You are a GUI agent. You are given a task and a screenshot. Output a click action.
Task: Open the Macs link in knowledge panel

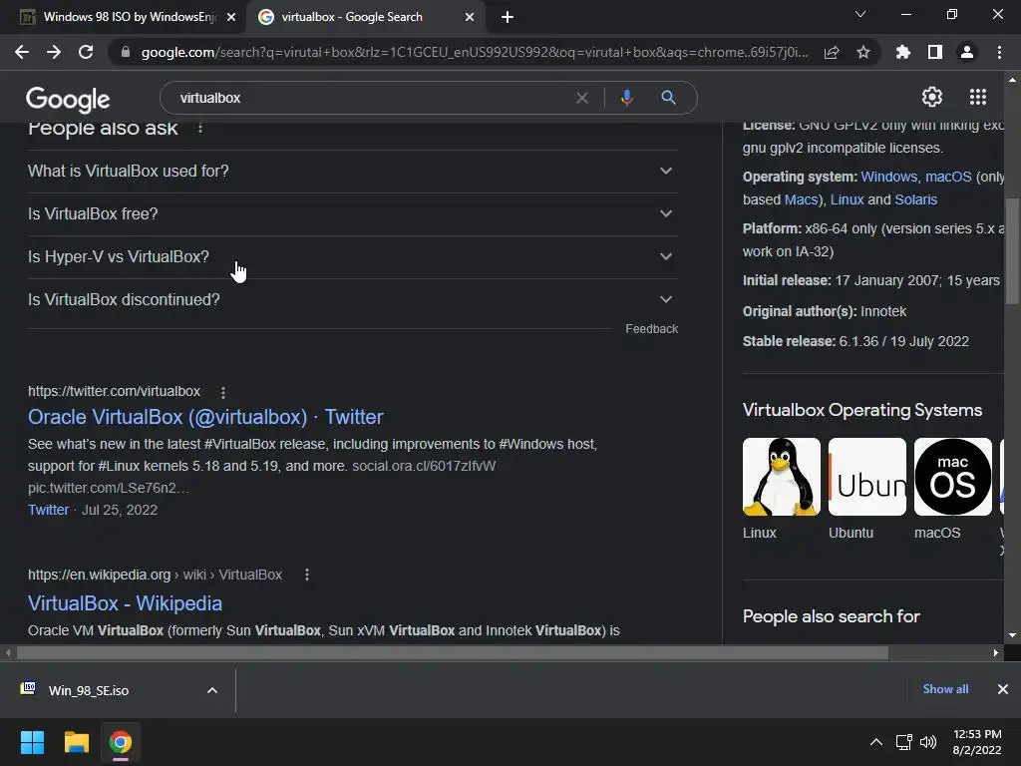[801, 199]
